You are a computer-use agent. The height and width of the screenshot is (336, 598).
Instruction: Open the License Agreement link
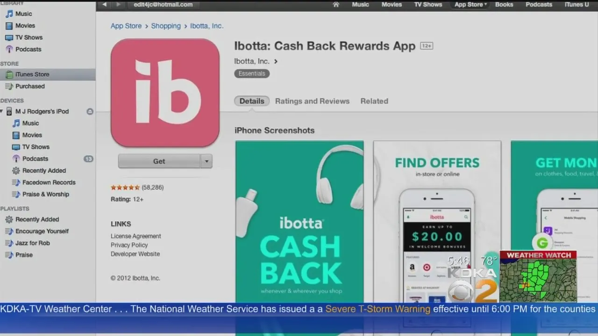[x=136, y=236]
